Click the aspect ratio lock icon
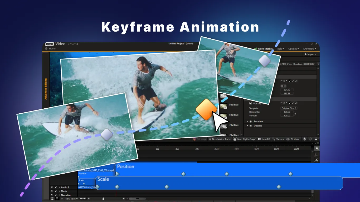360x202 pixels. (x=295, y=114)
